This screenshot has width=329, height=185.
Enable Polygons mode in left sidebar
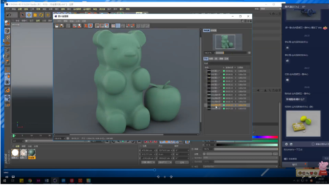(7, 62)
